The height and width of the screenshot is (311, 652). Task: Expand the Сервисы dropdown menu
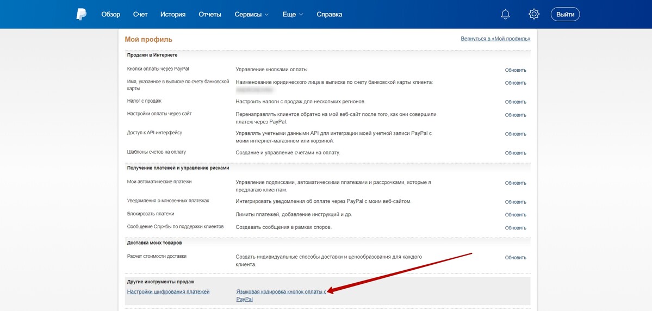tap(252, 14)
